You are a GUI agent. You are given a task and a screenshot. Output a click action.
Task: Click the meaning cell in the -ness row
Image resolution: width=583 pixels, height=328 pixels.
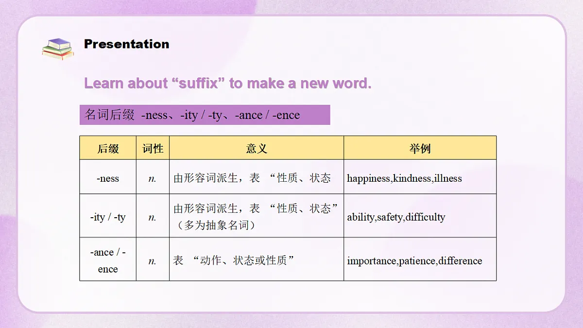pyautogui.click(x=257, y=177)
